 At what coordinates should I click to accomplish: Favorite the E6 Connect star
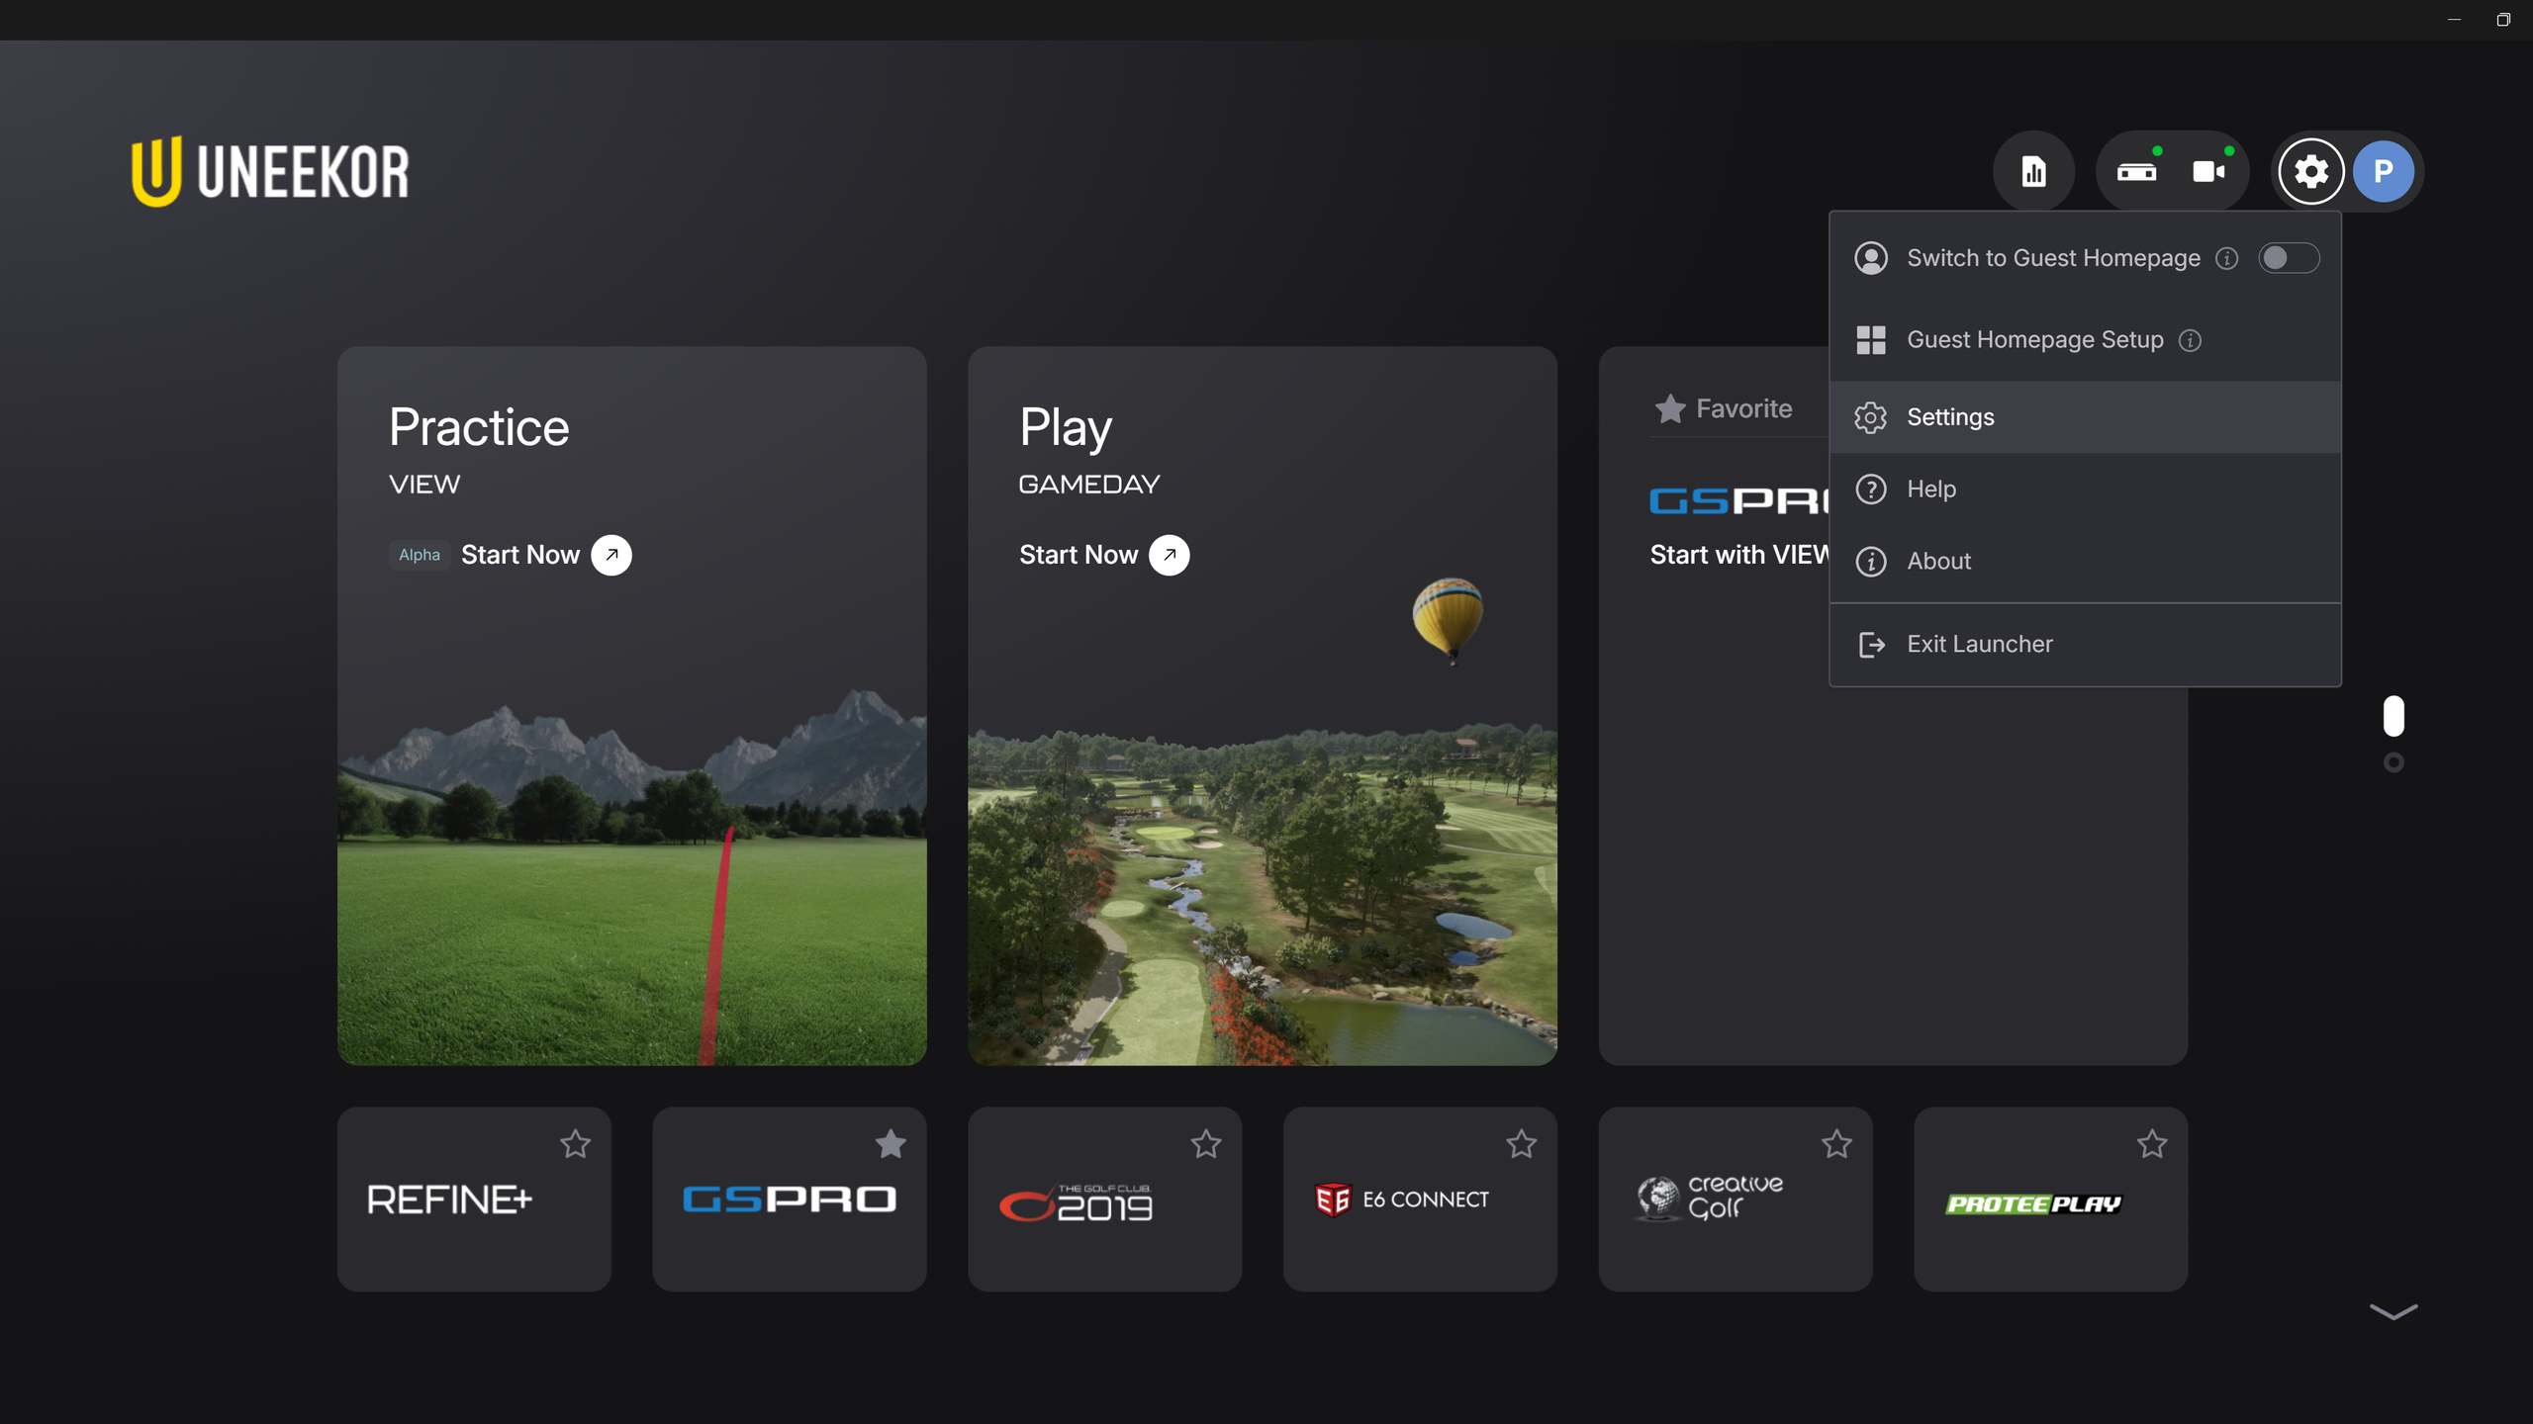click(x=1521, y=1144)
